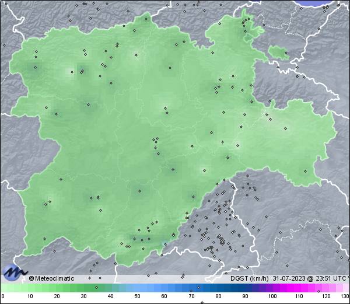Click the DGST (km/h) label
This screenshot has height=304, width=350.
(250, 278)
